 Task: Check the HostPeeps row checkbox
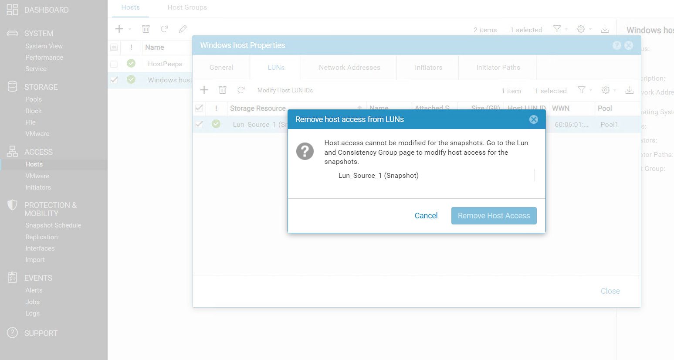coord(114,64)
